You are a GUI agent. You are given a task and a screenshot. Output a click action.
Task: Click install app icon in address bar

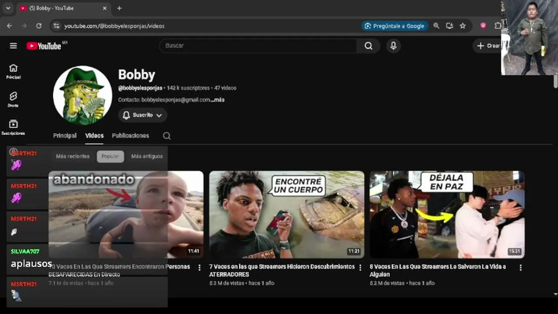(449, 26)
